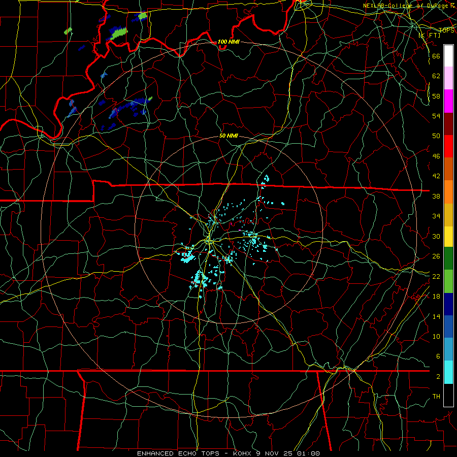Select the cyan swatch in the legend
This screenshot has width=457, height=457.
pos(448,372)
